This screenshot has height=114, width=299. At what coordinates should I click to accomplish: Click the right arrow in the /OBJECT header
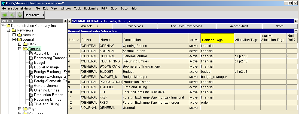pos(65,21)
